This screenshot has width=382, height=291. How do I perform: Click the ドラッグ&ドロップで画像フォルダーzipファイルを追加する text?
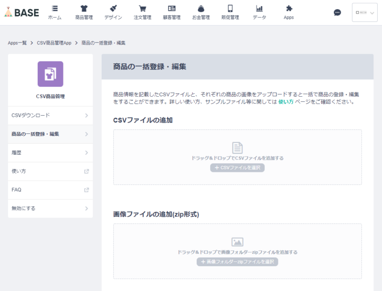pyautogui.click(x=237, y=252)
